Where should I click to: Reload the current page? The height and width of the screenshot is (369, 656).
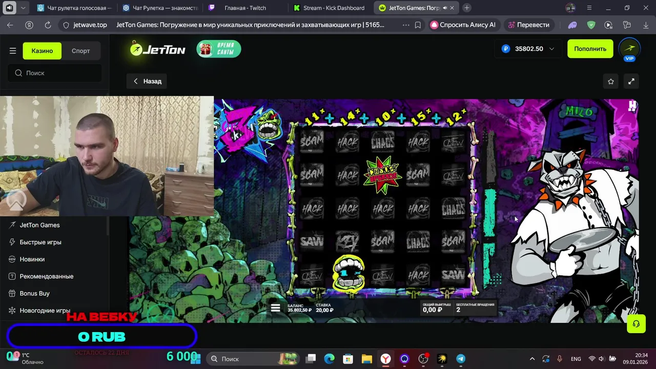48,25
